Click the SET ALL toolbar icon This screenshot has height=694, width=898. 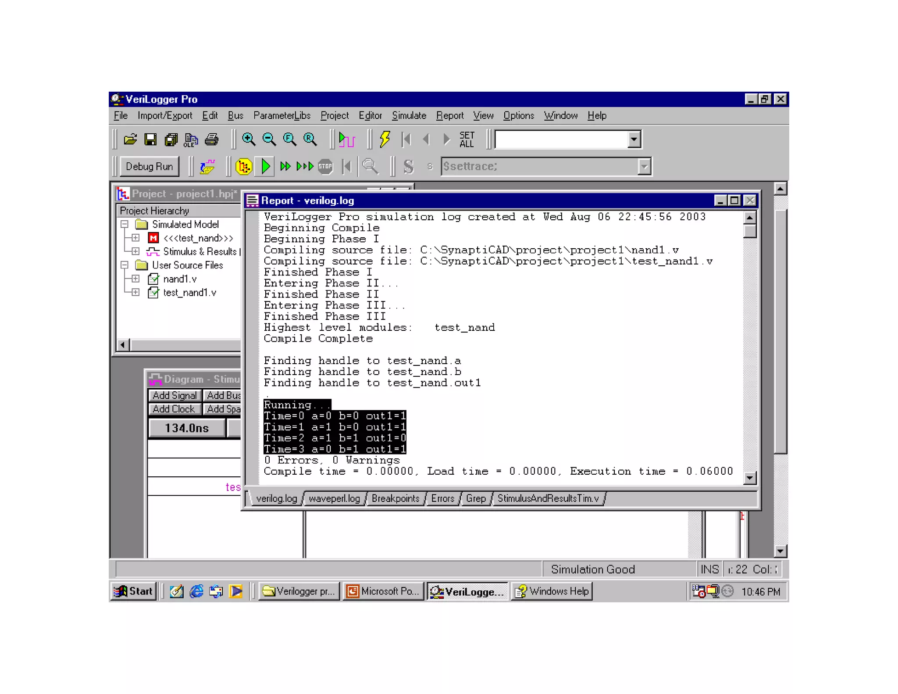click(x=467, y=140)
